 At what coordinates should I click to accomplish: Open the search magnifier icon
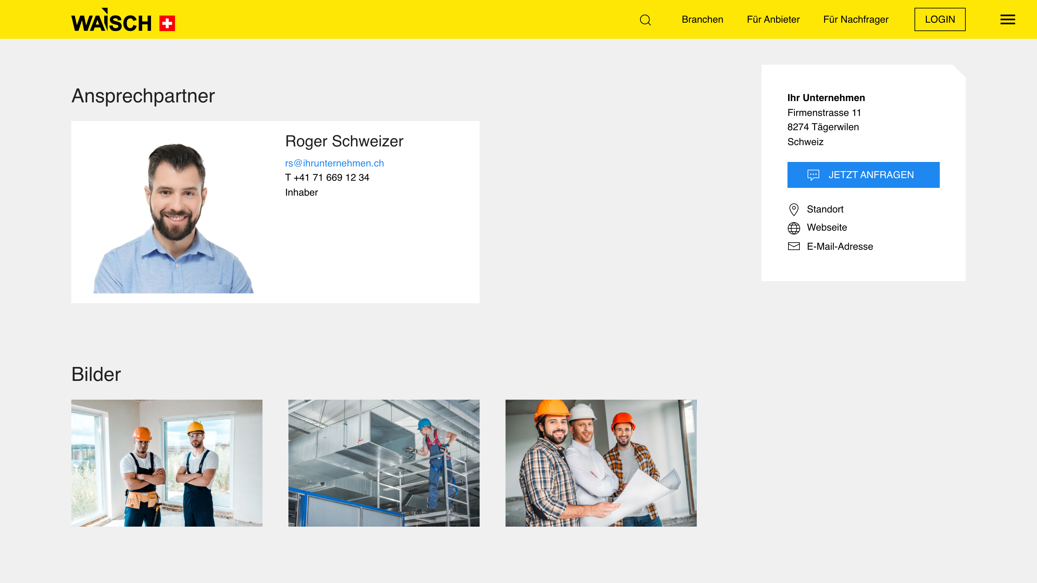pos(645,20)
